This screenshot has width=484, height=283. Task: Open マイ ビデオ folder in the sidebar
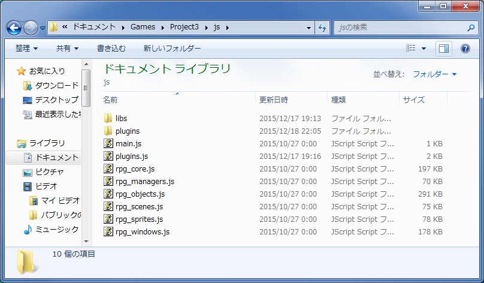[55, 201]
